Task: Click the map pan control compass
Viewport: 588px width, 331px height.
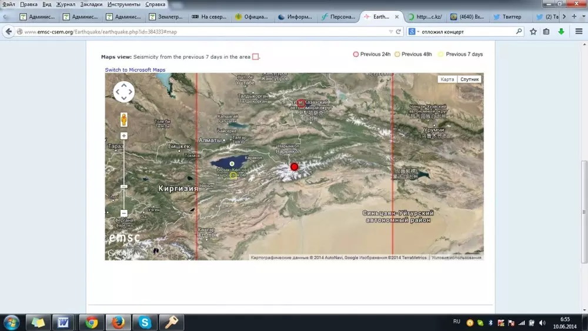Action: pyautogui.click(x=124, y=92)
